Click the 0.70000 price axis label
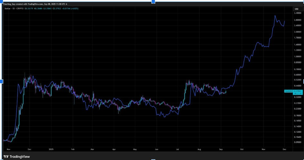 [x=298, y=69]
